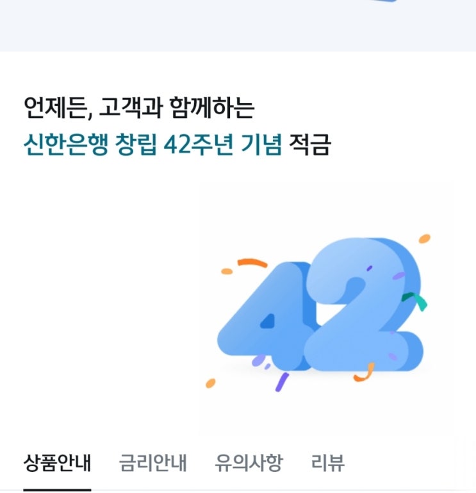Tap the small orange oval left of the 4
476x493 pixels.
point(227,271)
